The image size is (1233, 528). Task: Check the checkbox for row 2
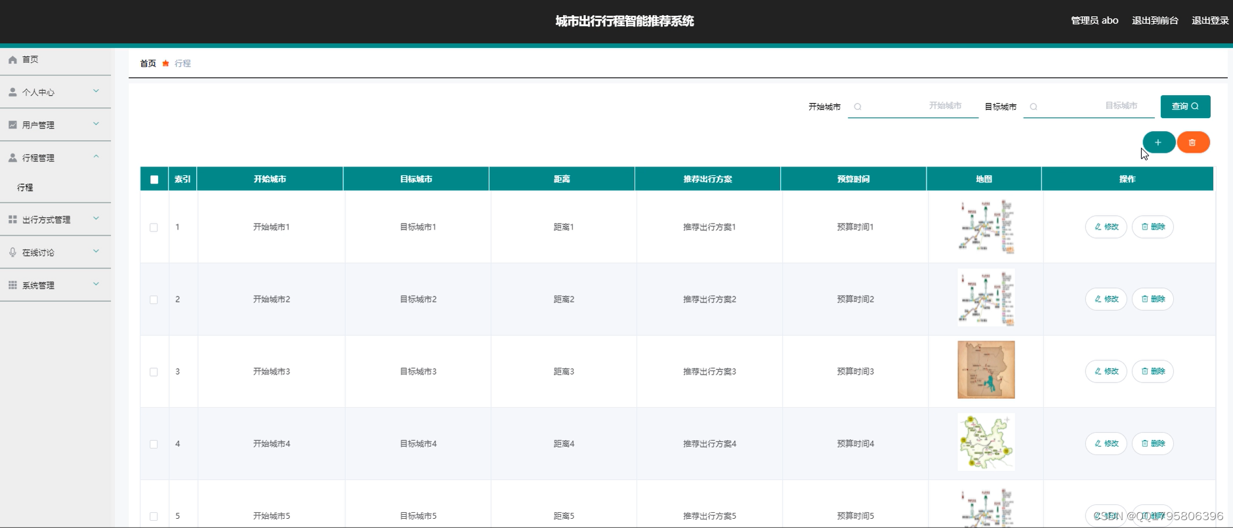click(x=154, y=300)
